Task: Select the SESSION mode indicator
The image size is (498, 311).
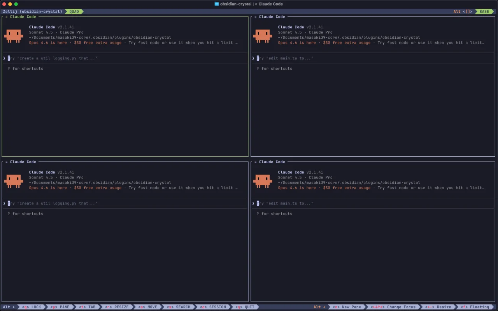Action: (212, 307)
